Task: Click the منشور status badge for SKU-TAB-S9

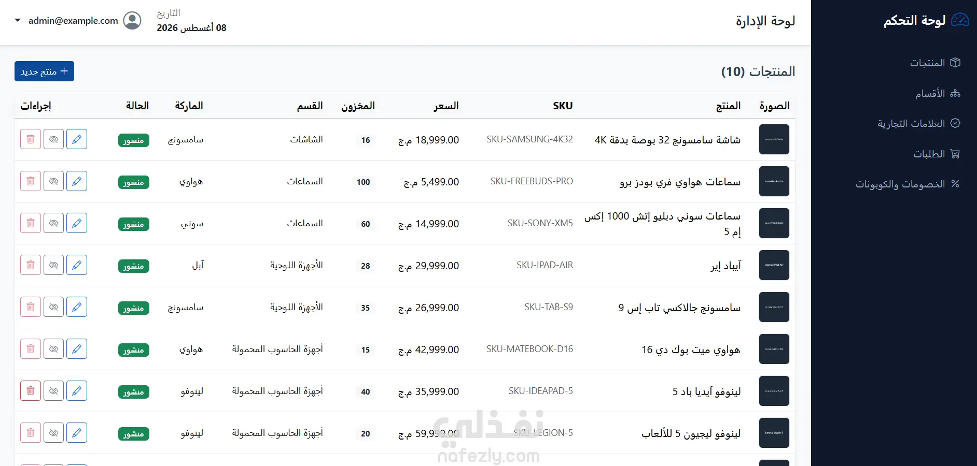Action: tap(134, 308)
